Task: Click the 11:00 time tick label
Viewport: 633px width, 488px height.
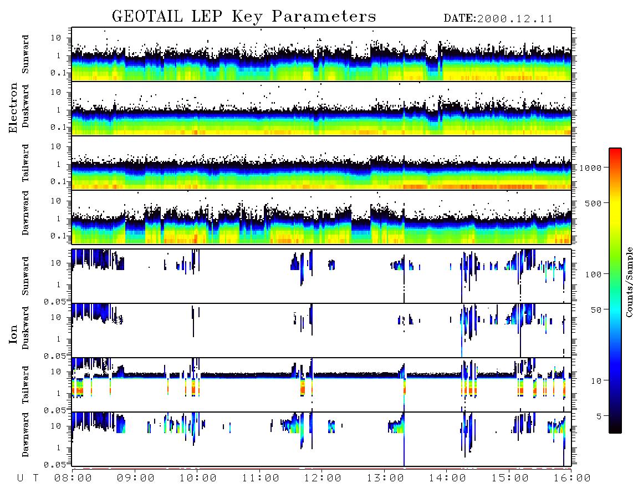Action: pyautogui.click(x=261, y=478)
